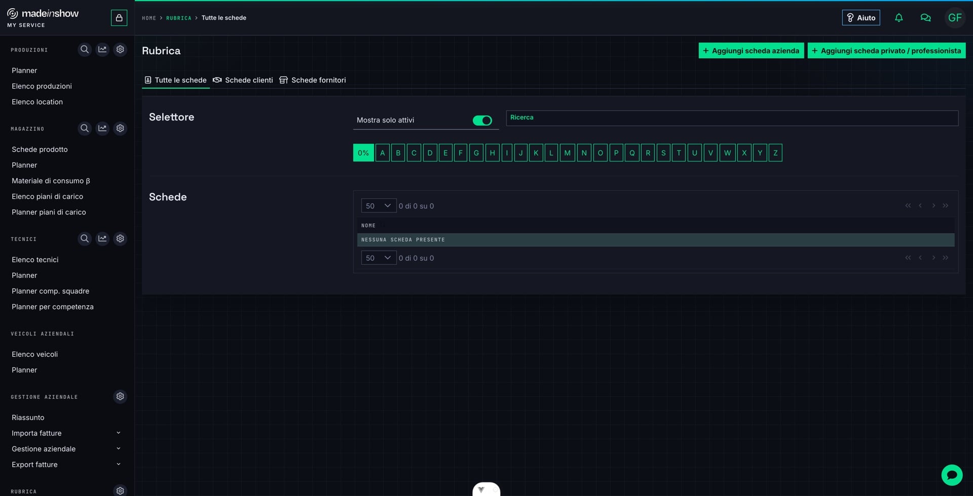Open Gestione Aziendale settings gear
Image resolution: width=973 pixels, height=496 pixels.
click(120, 396)
